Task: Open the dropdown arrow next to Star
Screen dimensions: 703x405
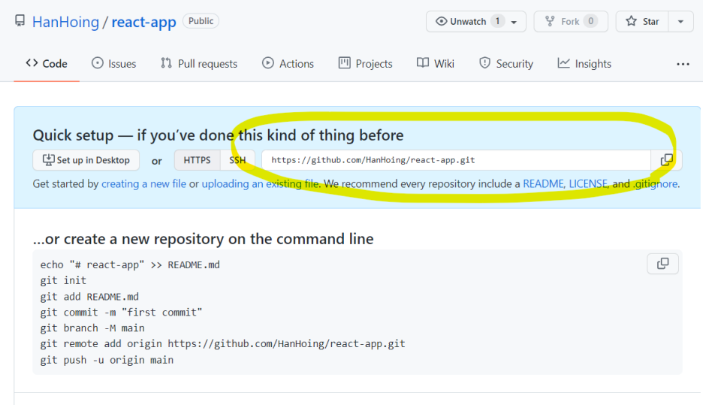Action: (680, 21)
